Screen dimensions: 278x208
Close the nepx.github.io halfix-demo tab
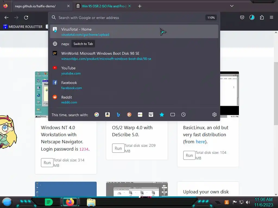(x=68, y=6)
